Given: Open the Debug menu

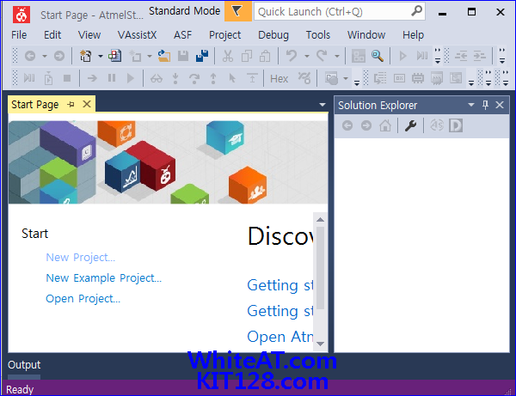Looking at the screenshot, I should pyautogui.click(x=273, y=35).
